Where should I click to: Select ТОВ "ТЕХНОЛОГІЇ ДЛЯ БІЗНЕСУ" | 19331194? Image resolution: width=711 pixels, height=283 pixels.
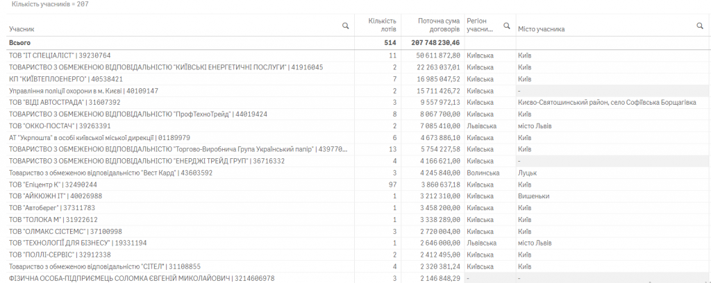(78, 243)
